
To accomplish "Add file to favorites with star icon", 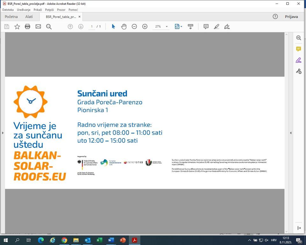I will (x=17, y=26).
